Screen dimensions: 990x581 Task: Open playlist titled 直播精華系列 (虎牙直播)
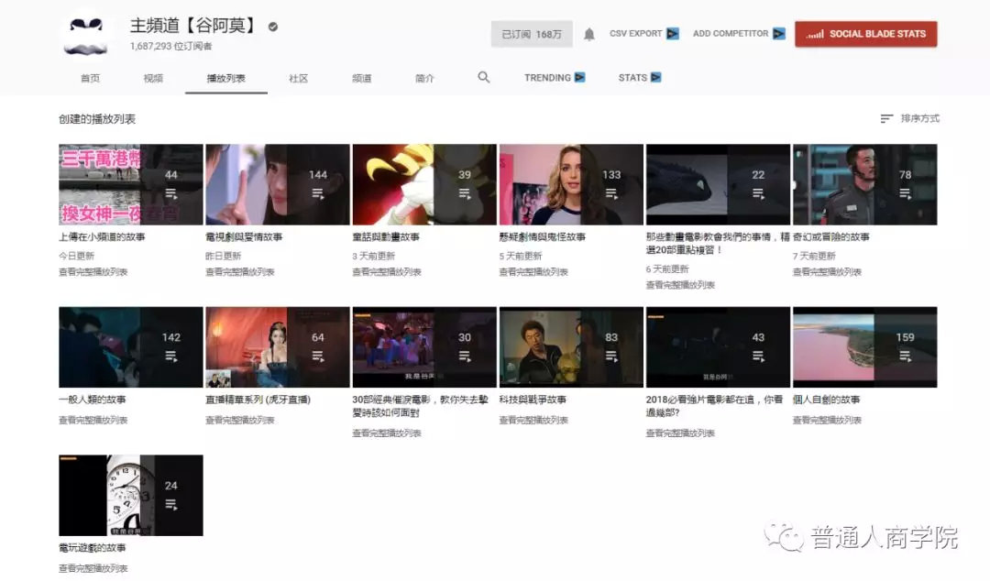pyautogui.click(x=258, y=400)
